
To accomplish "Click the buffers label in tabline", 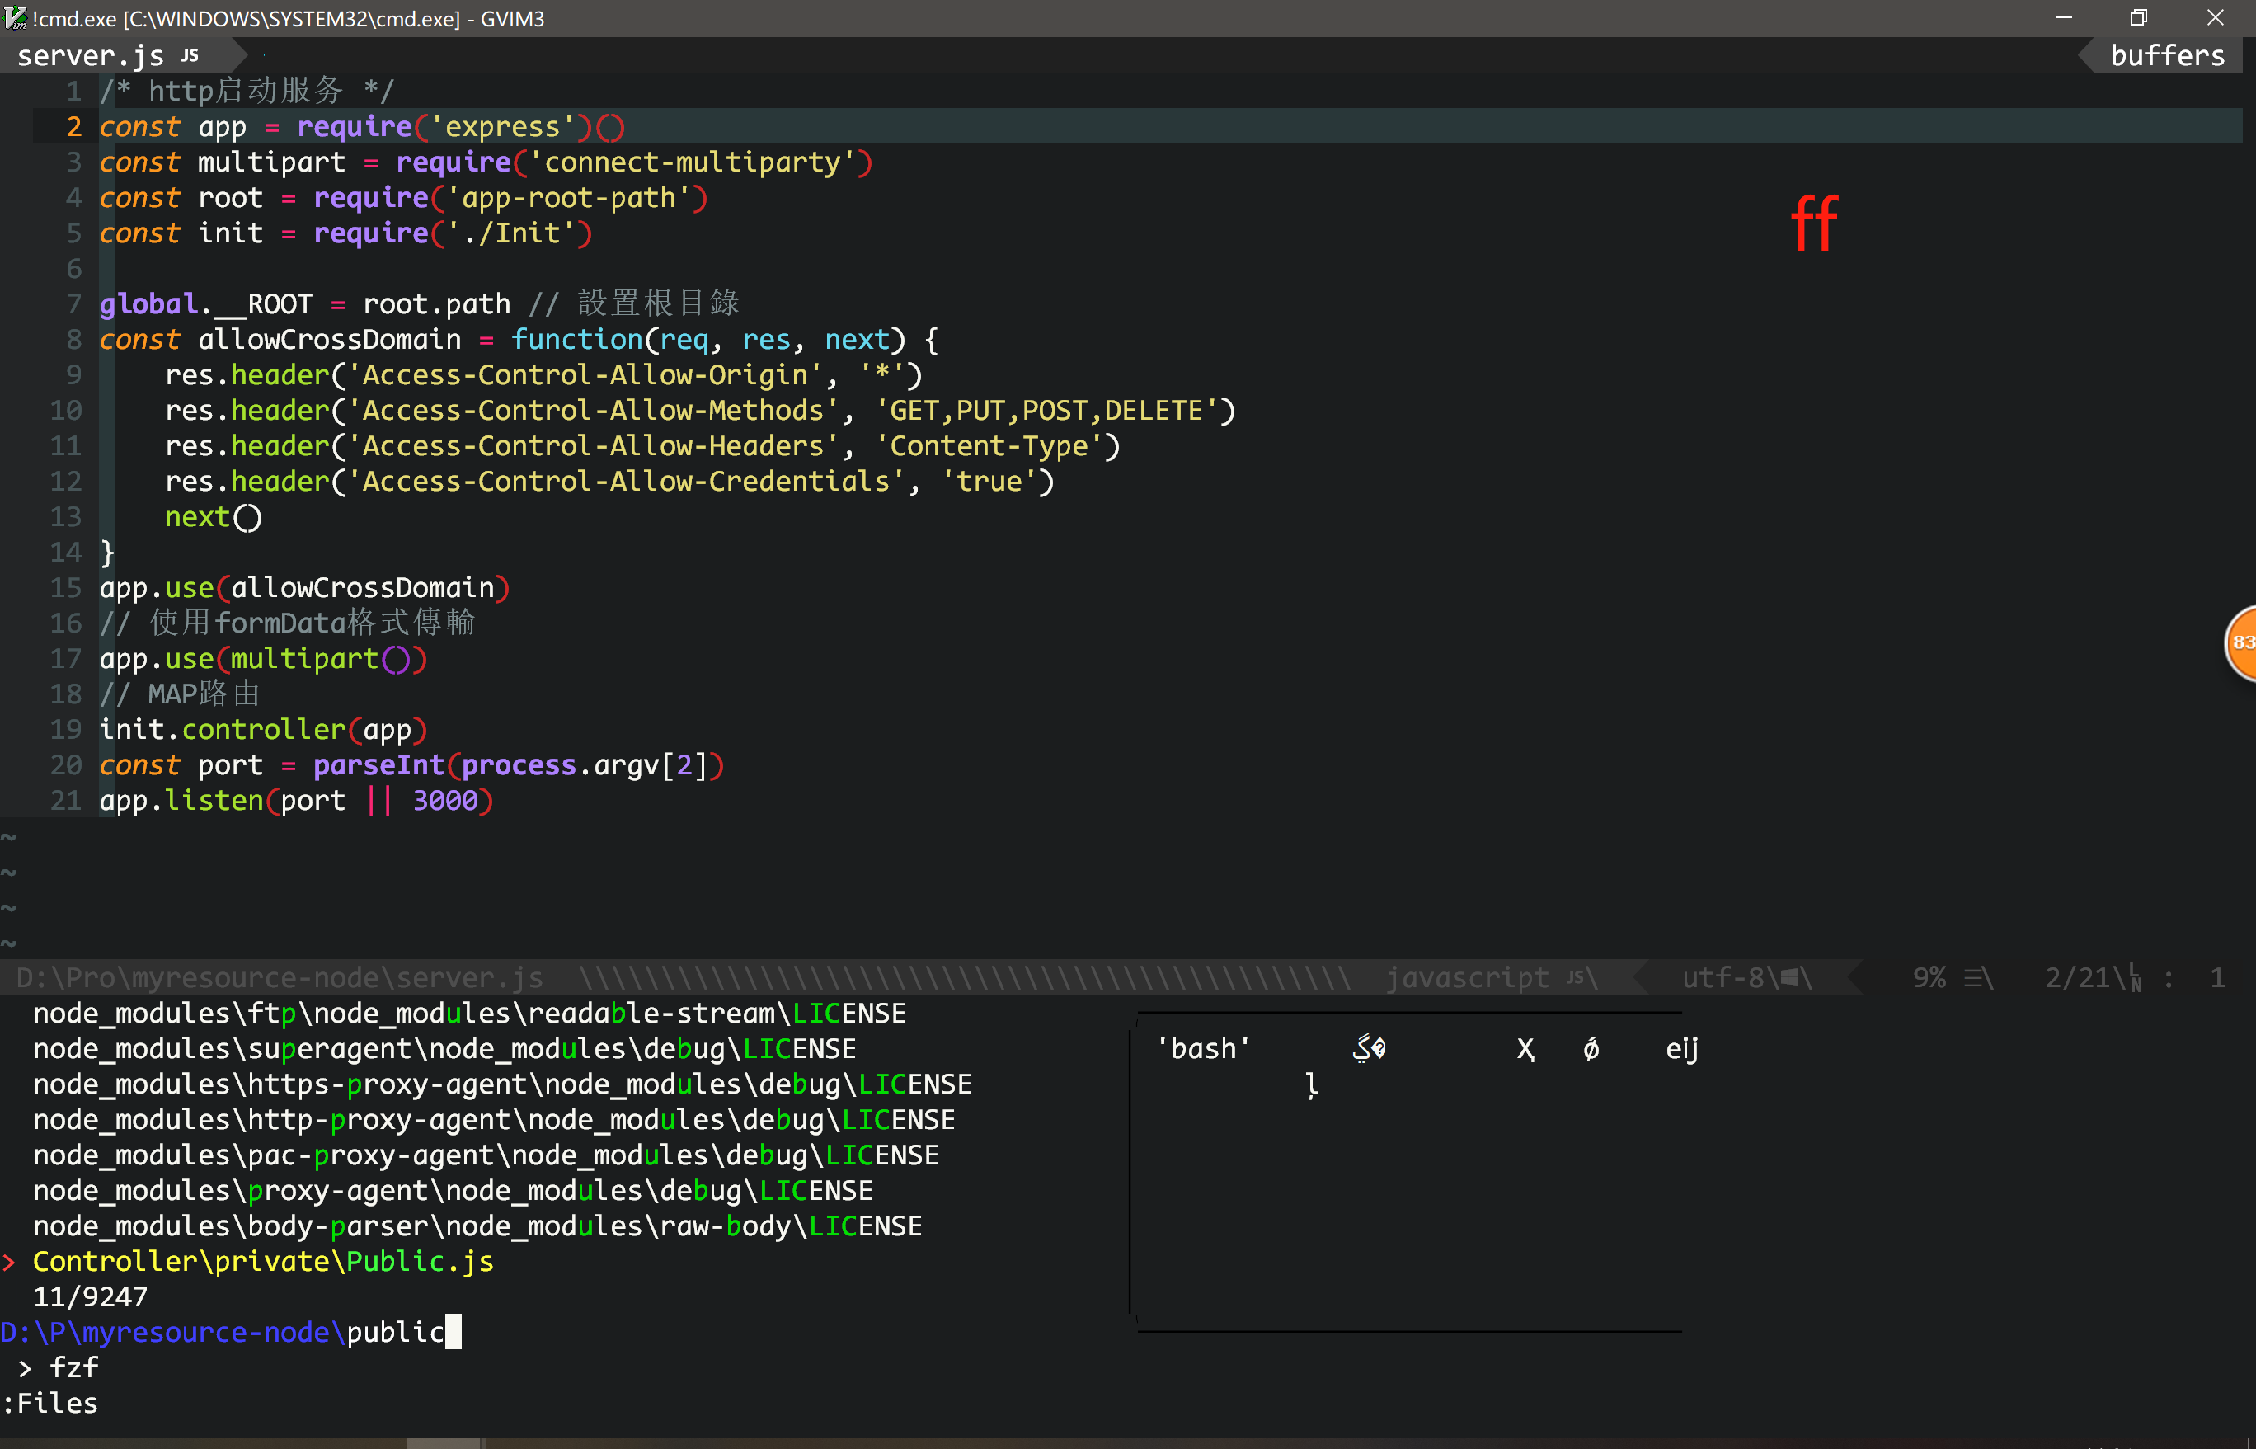I will (2167, 55).
